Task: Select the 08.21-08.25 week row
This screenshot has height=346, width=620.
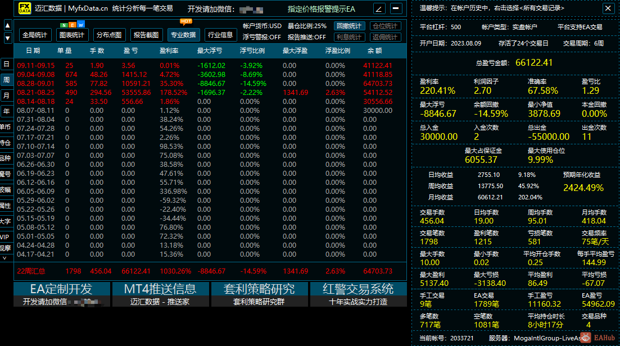Action: click(x=210, y=93)
